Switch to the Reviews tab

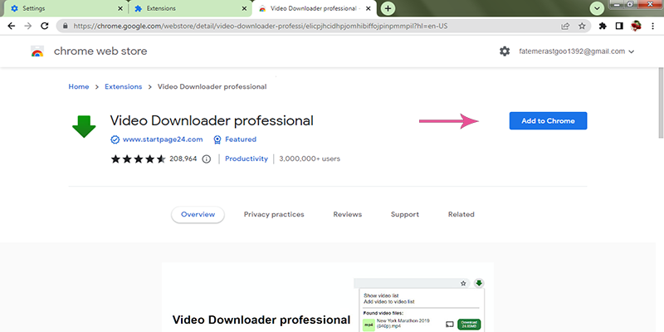tap(347, 214)
